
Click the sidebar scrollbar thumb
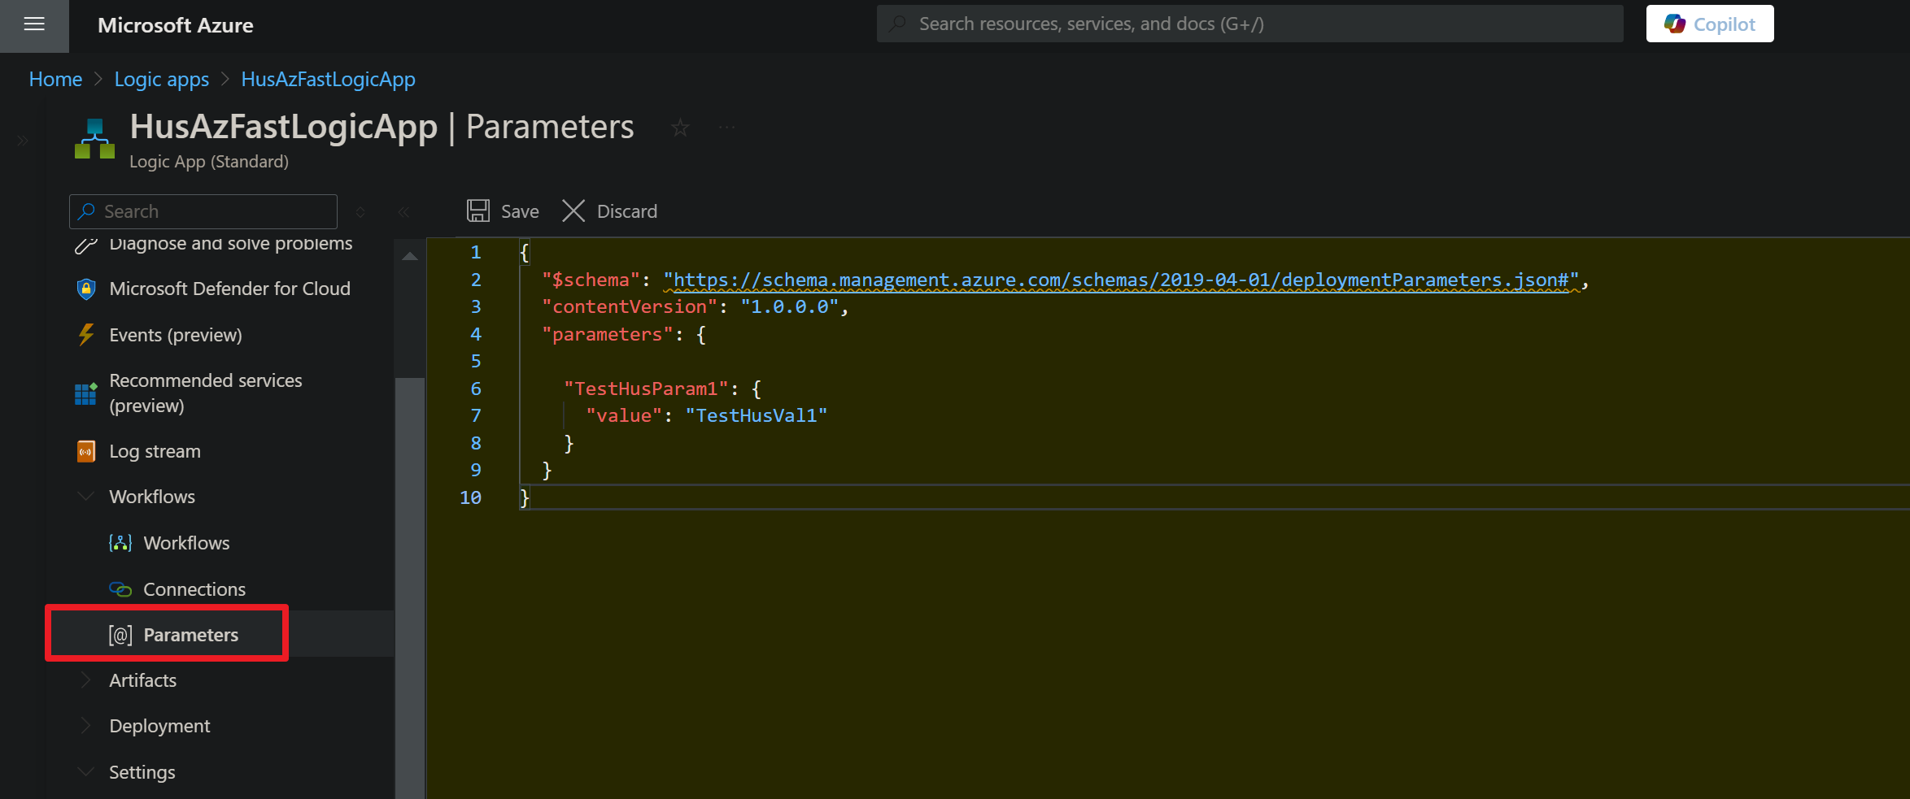coord(410,588)
